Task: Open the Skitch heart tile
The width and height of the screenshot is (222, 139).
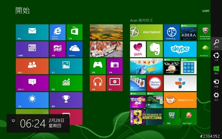Action: point(138,49)
